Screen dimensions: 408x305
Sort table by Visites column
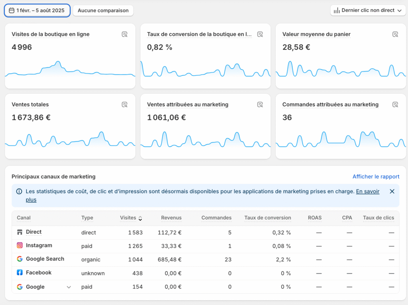tap(131, 218)
